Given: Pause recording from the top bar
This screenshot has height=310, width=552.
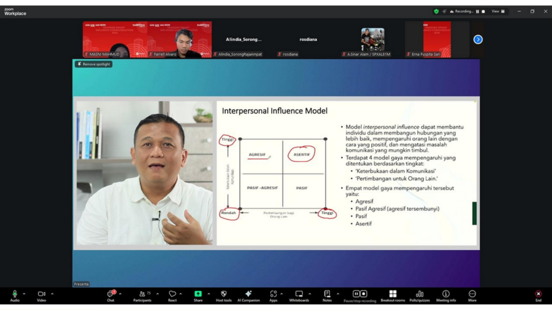Looking at the screenshot, I should click(x=478, y=12).
